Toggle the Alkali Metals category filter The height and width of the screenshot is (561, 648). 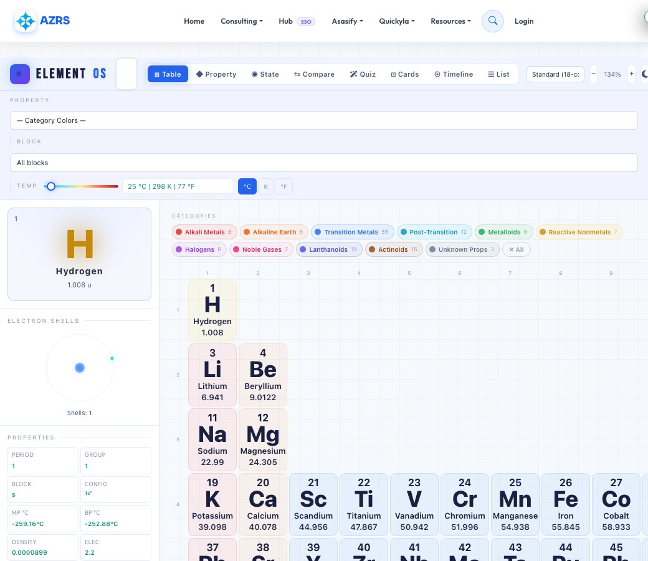pyautogui.click(x=204, y=232)
